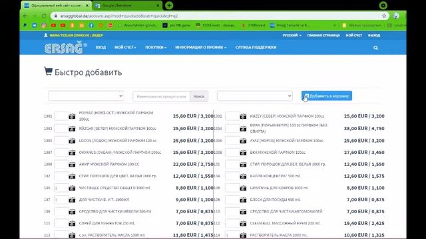Screen dimensions: 426x239
Task: Show camera icon for item 111 spray
Action: [72, 224]
